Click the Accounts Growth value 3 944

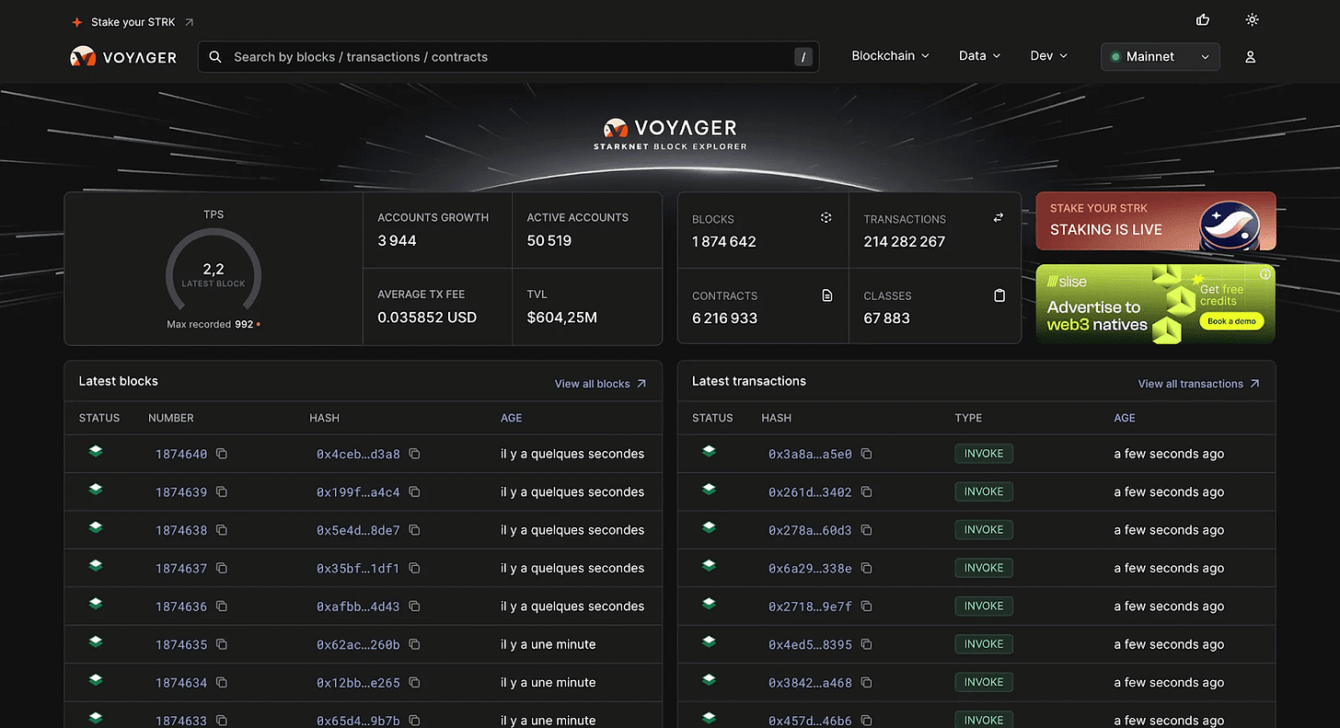pos(397,241)
